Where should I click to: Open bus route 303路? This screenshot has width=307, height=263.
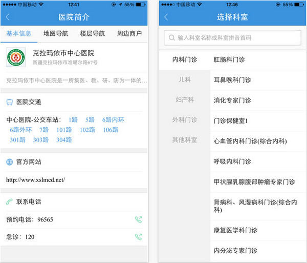[41, 140]
